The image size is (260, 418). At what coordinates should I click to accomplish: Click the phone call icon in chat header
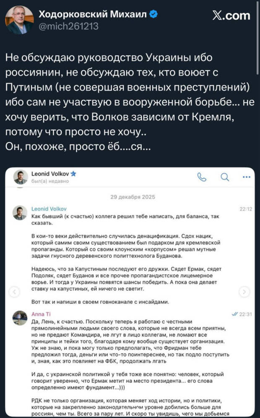[x=202, y=177]
